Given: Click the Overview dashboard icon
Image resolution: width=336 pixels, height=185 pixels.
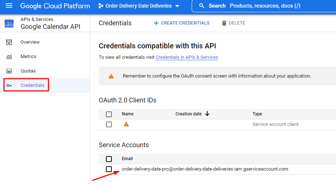Looking at the screenshot, I should pyautogui.click(x=9, y=42).
